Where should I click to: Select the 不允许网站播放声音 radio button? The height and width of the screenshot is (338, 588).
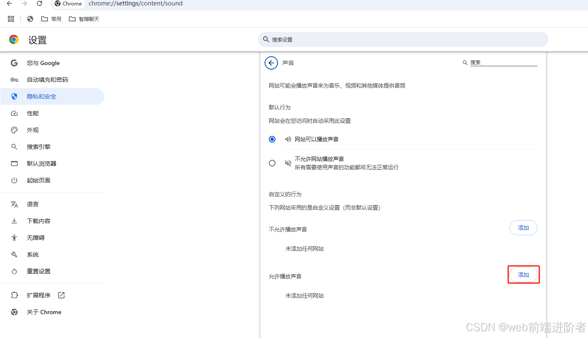(272, 163)
